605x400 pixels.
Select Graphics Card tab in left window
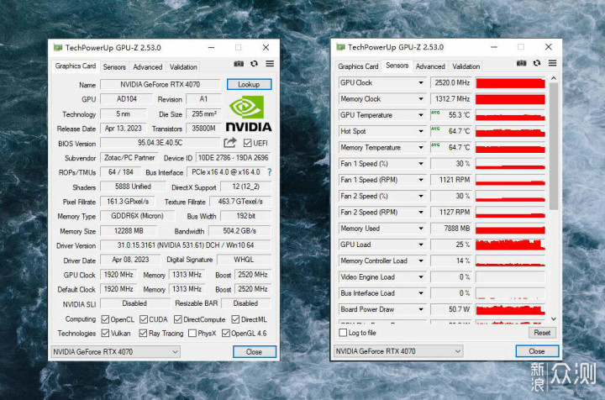click(x=76, y=66)
